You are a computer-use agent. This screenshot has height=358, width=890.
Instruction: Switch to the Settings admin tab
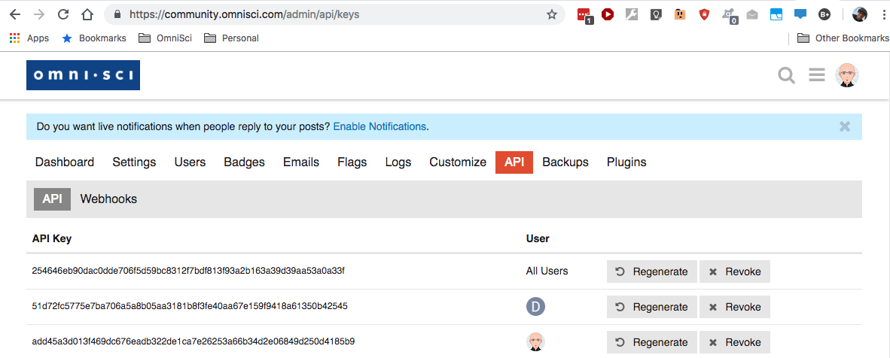pos(134,162)
